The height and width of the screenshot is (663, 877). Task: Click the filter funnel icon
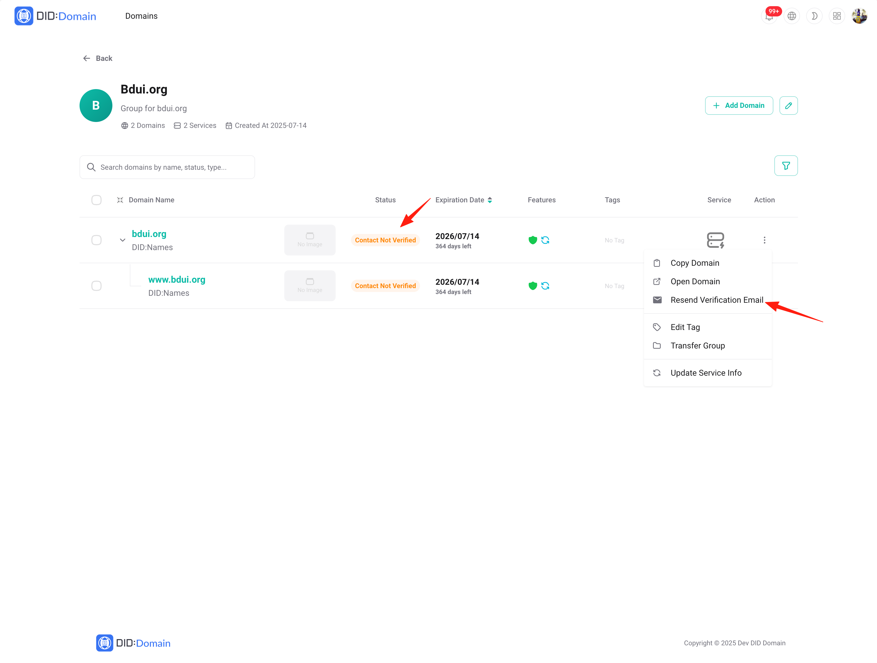[786, 166]
